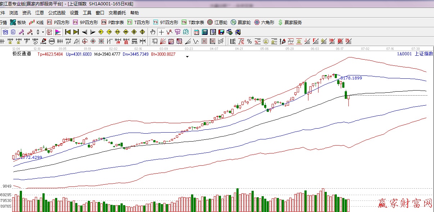This screenshot has width=434, height=212.
Task: Click the 赢家服务 dollar-sign button
Action: pos(290,22)
